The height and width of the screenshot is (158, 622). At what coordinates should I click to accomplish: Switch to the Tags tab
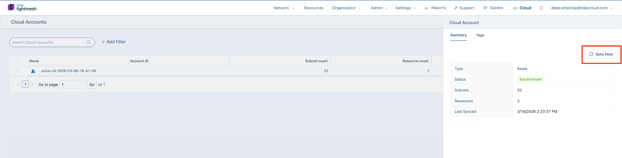coord(480,35)
